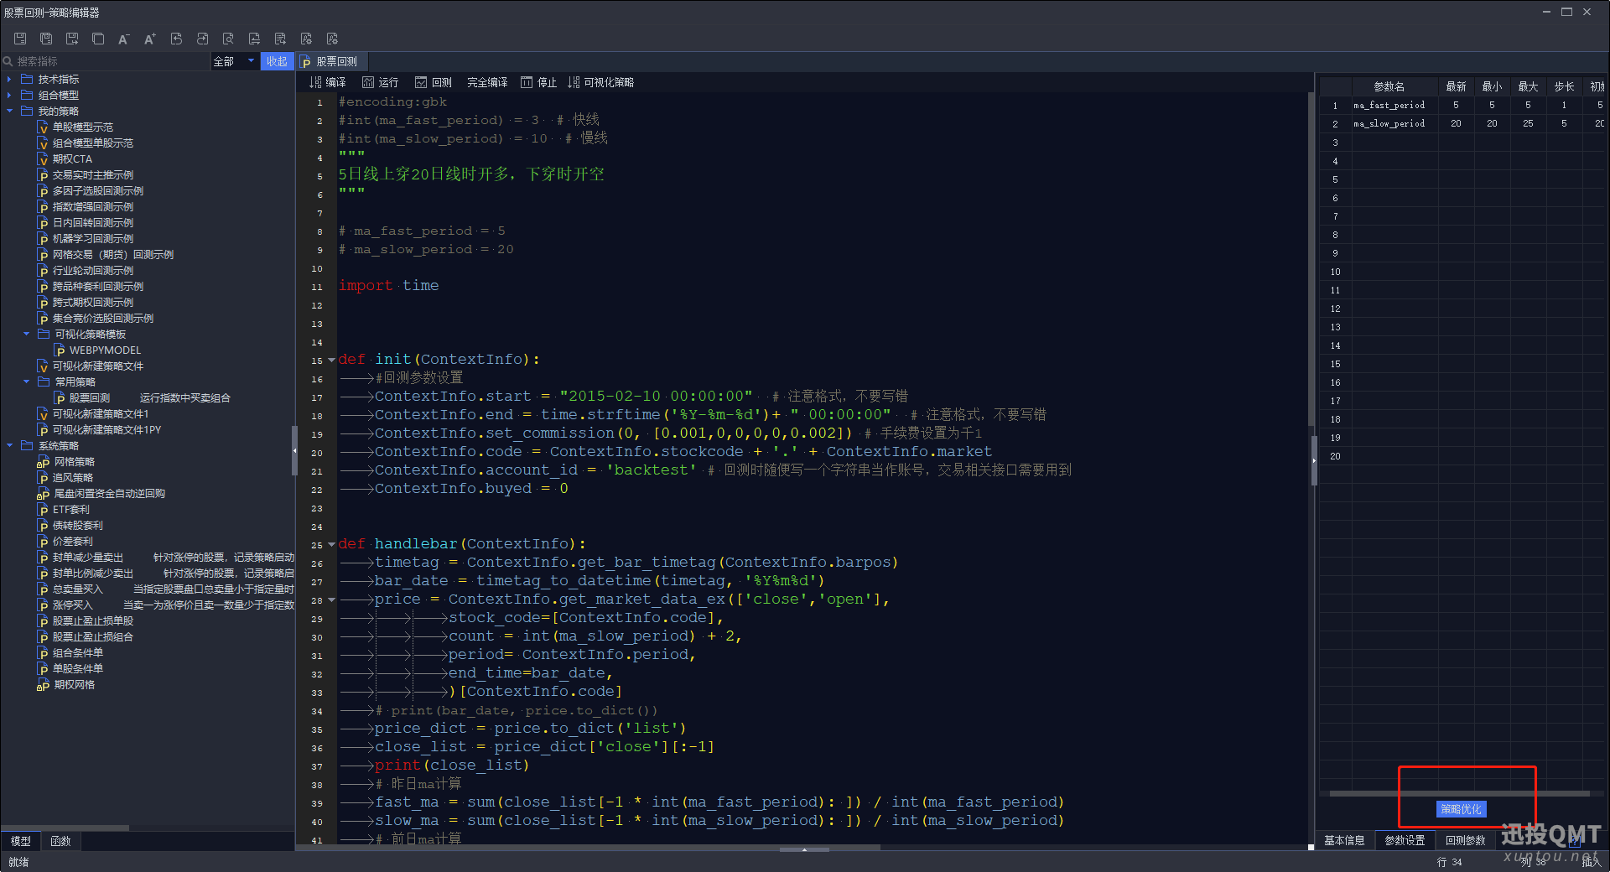
Task: Click the Copy icon in top toolbar
Action: tap(98, 39)
